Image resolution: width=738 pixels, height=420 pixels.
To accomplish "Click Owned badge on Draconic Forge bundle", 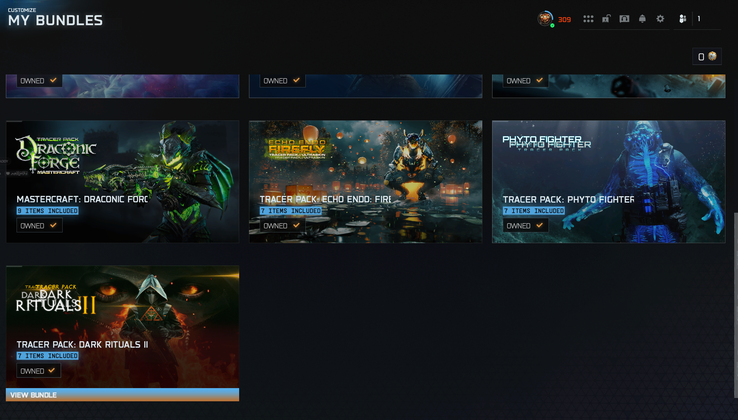I will point(39,225).
